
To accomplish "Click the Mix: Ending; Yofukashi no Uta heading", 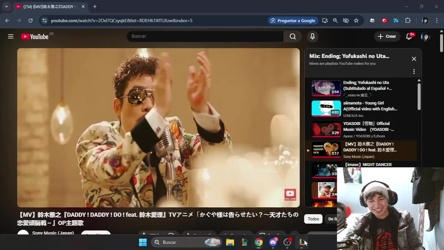I will [349, 56].
